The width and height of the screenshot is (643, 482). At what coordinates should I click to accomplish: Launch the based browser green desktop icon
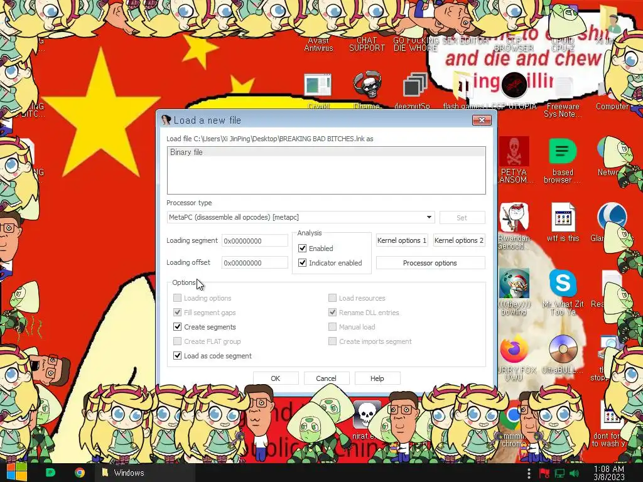pyautogui.click(x=563, y=151)
